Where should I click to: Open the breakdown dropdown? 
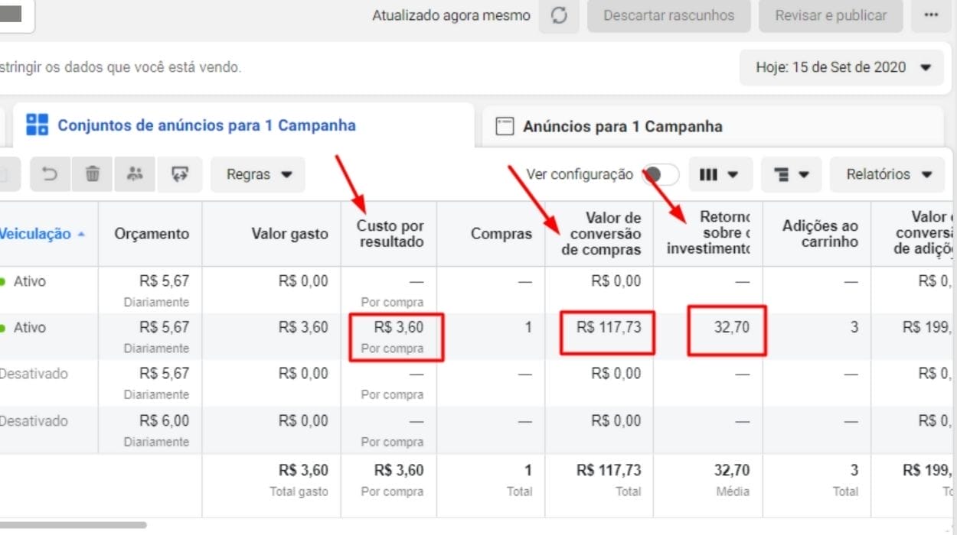[x=791, y=174]
